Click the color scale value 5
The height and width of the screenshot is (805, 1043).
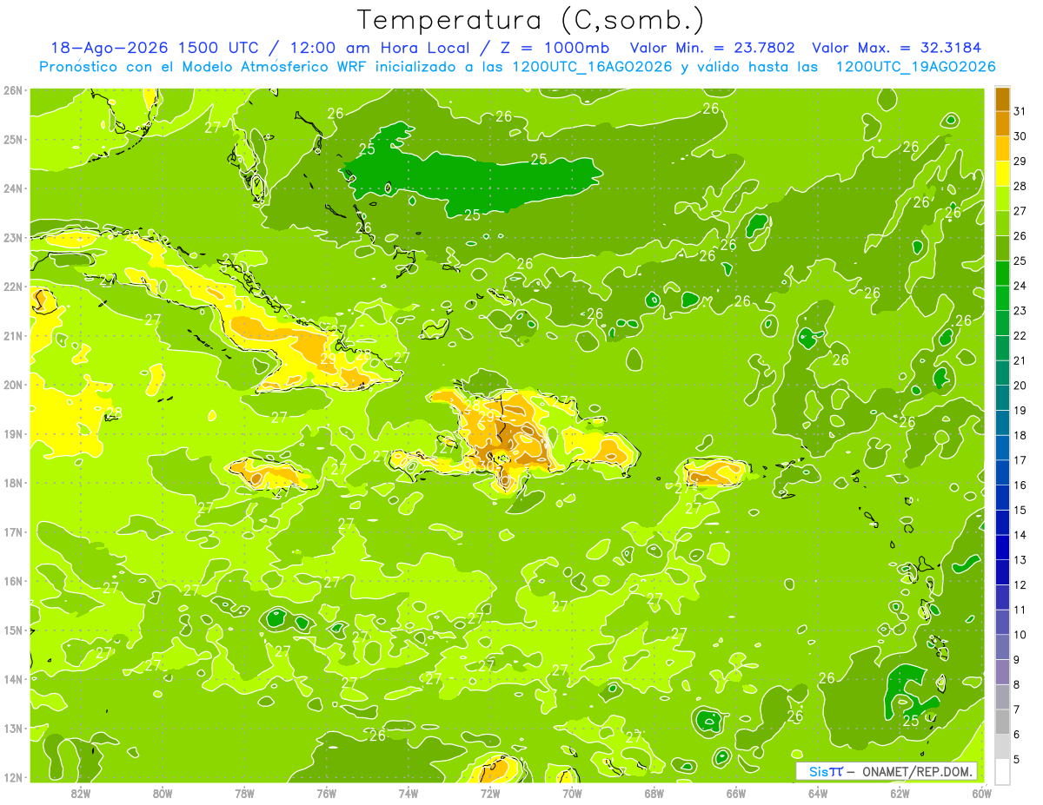[x=1017, y=760]
